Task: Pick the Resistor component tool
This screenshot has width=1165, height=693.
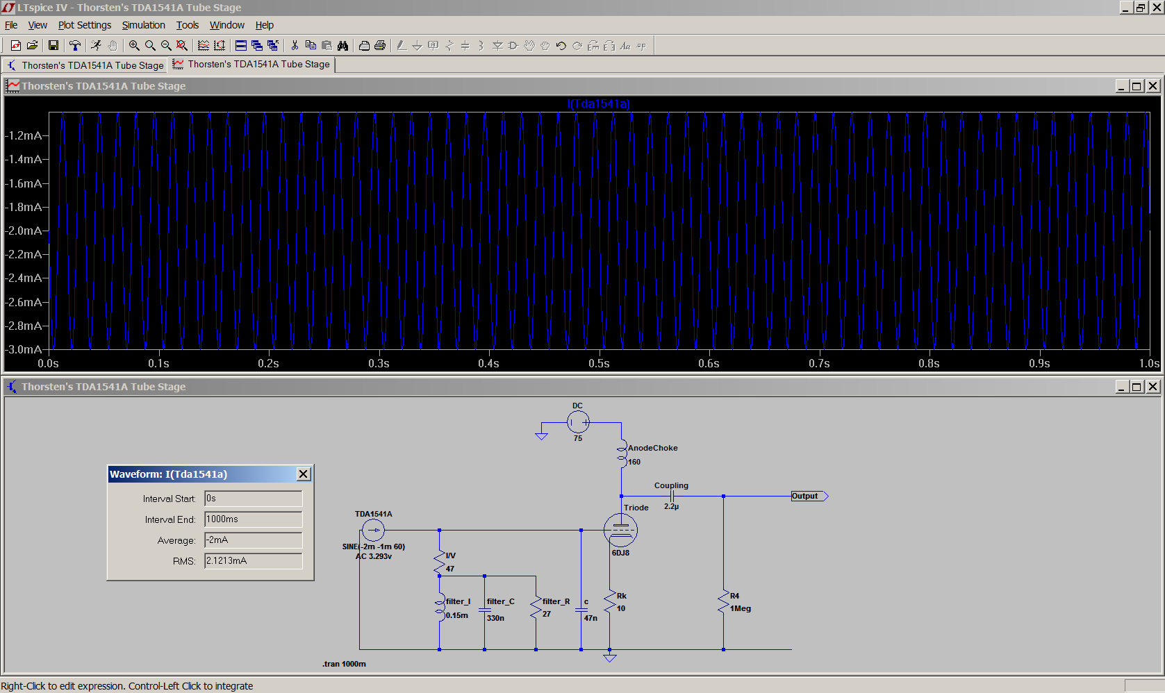Action: pyautogui.click(x=449, y=46)
